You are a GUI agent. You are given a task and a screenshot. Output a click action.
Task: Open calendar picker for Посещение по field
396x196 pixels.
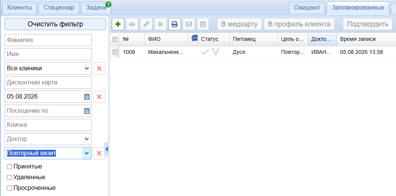pos(87,110)
